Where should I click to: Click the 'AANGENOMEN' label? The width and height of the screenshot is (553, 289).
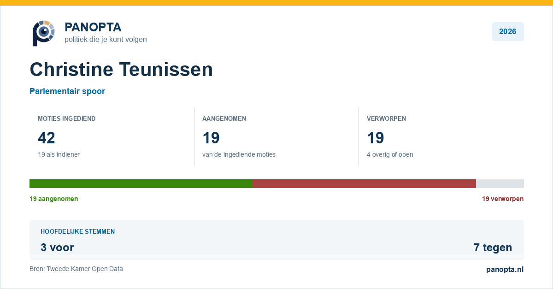224,118
